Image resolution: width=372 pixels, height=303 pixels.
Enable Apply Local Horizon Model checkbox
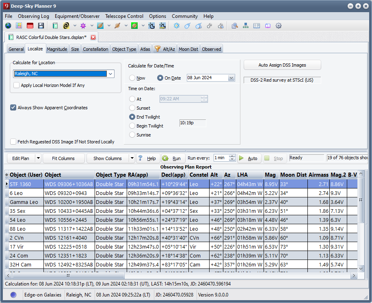(x=17, y=85)
